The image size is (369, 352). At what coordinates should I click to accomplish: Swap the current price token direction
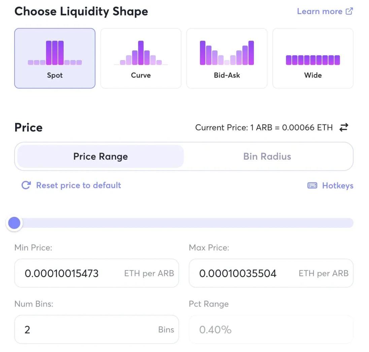(343, 127)
